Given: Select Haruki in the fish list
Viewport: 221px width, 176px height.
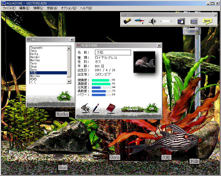Looking at the screenshot, I should 48,57.
